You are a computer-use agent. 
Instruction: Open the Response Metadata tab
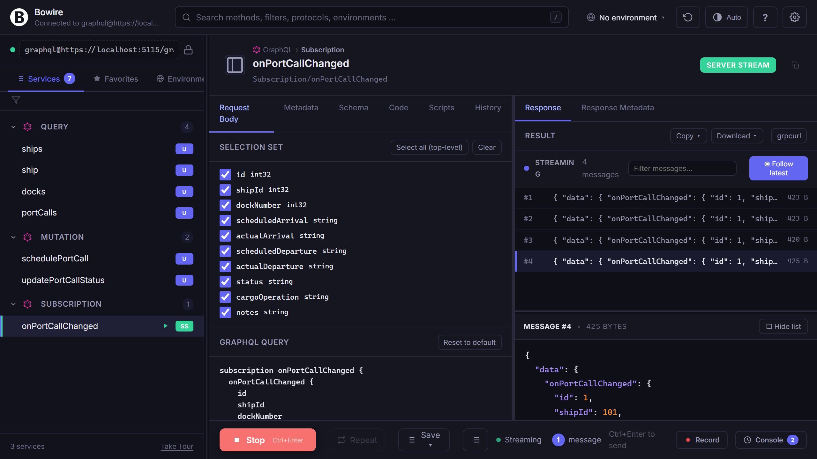(618, 108)
